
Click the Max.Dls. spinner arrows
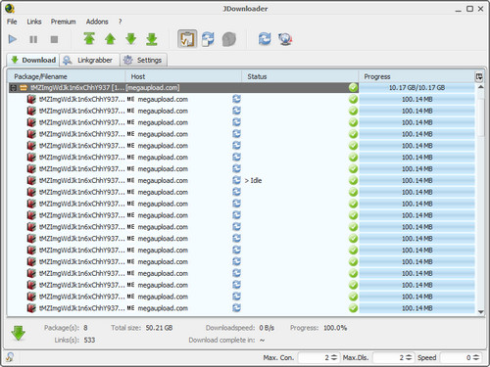point(409,357)
